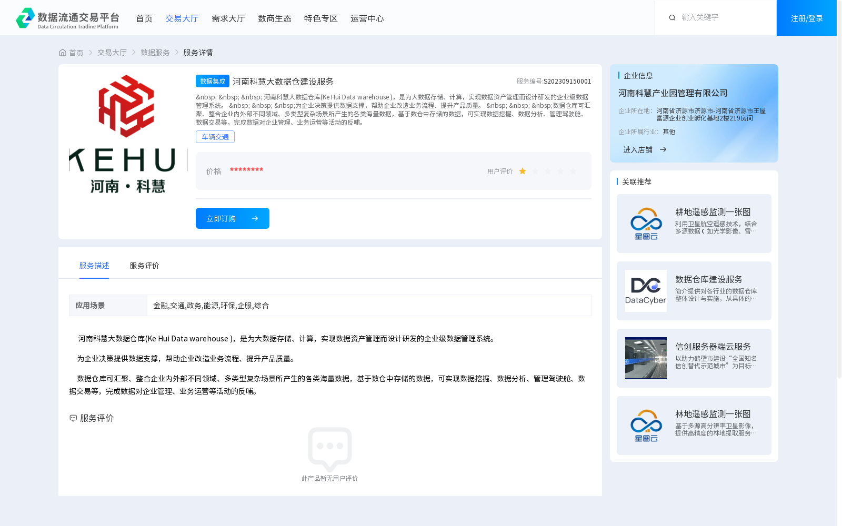Click the DataCyber logo thumbnail
Screen dimensions: 842x526
646,291
